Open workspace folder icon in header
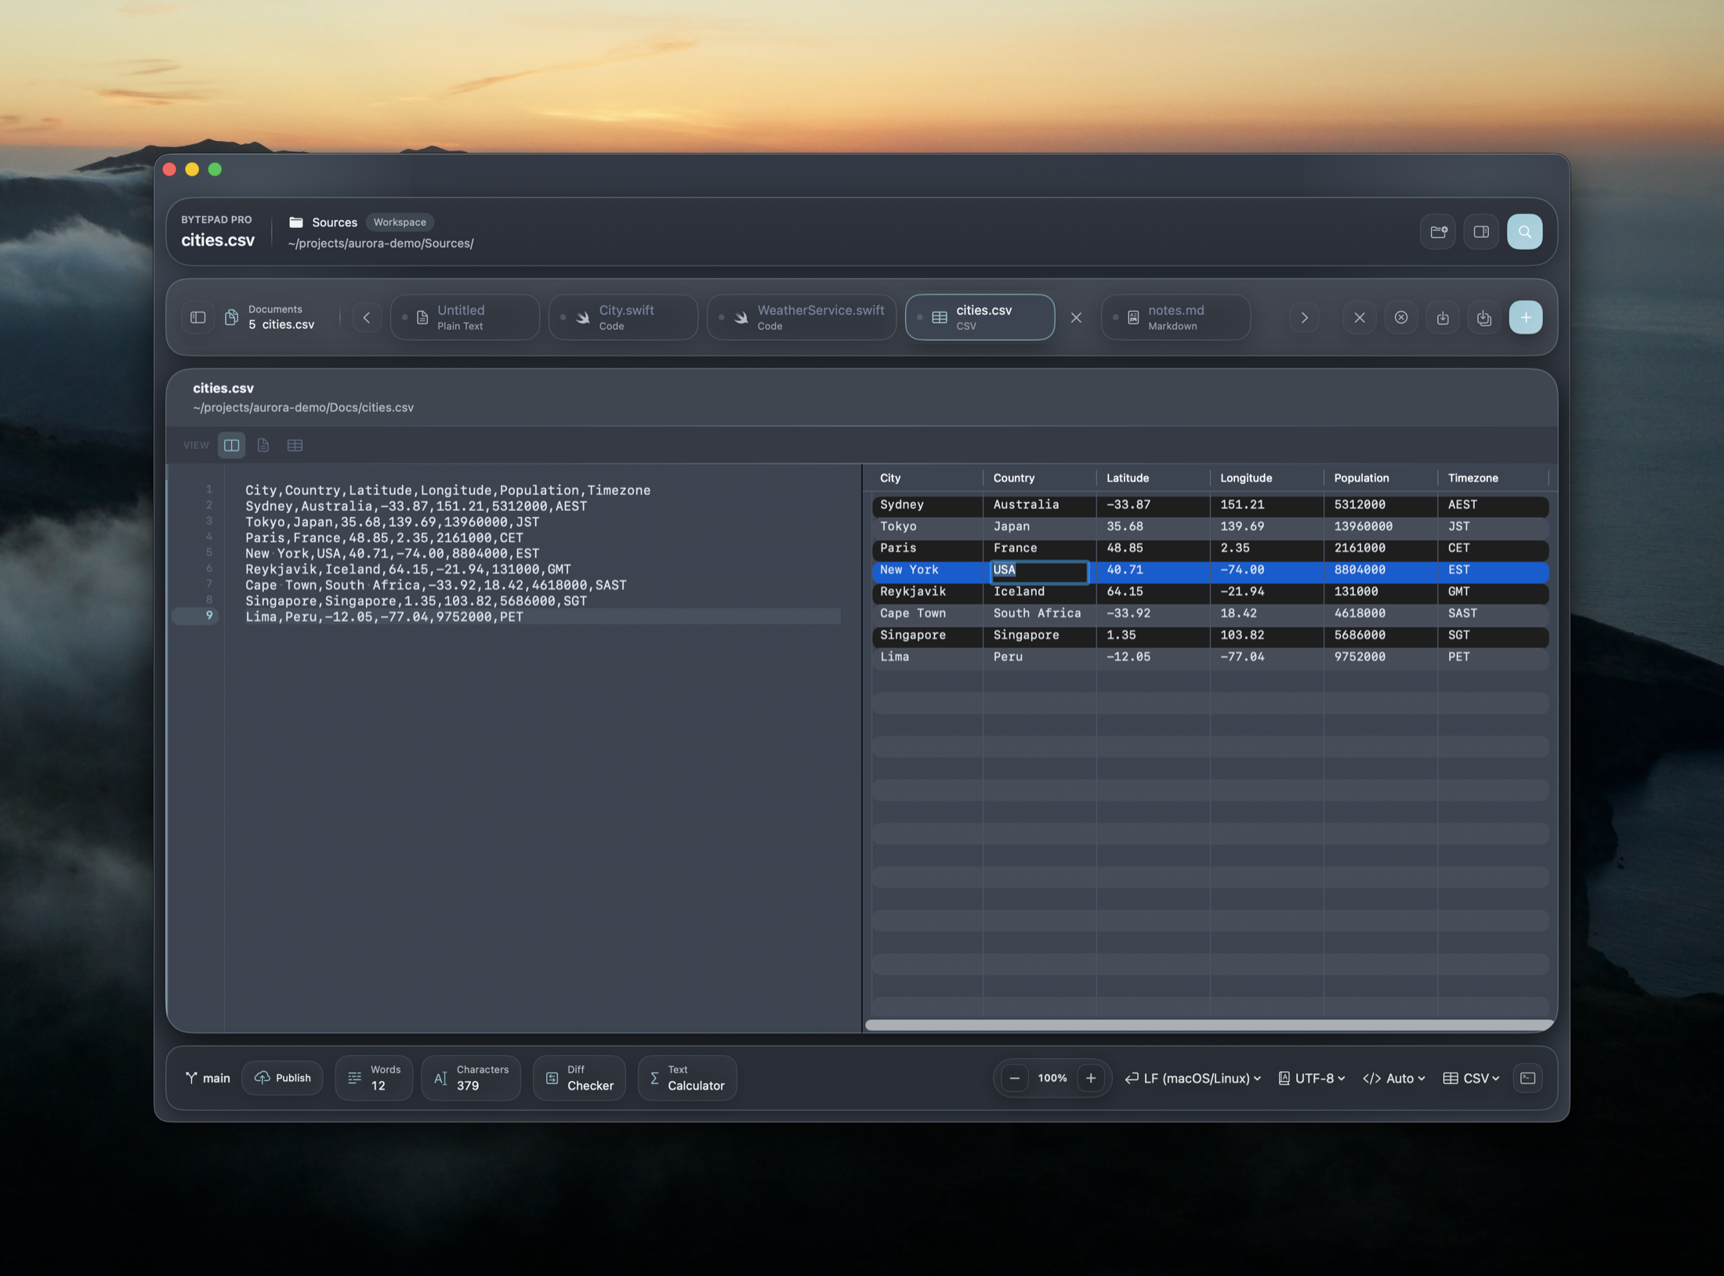The width and height of the screenshot is (1724, 1276). pos(1438,232)
